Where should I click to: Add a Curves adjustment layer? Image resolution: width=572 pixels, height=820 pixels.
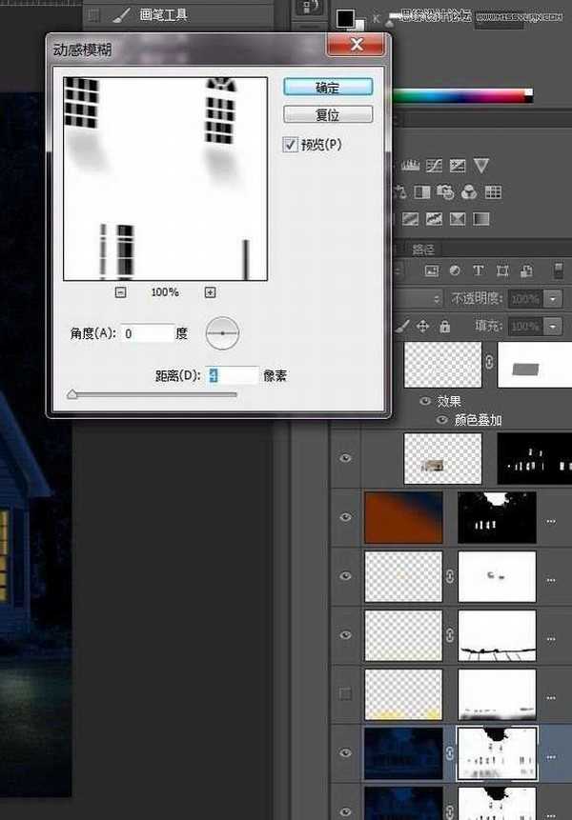click(435, 166)
